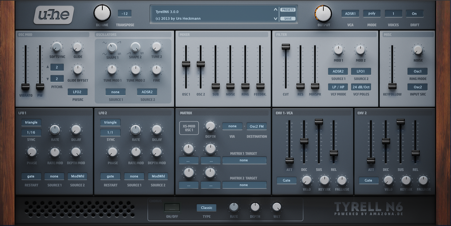Click the LFO 1 Rate knob

55,130
